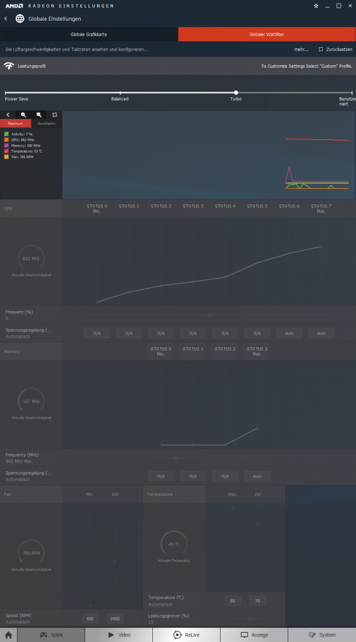The height and width of the screenshot is (642, 356).
Task: Click the favorites star icon in title bar
Action: 316,6
